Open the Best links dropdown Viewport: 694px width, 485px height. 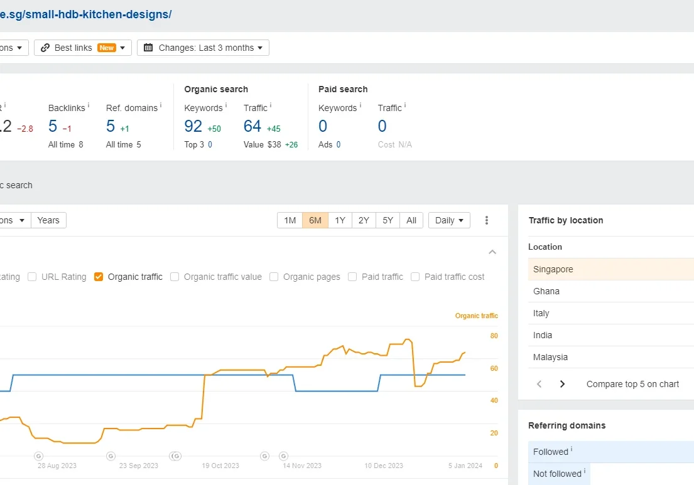click(83, 48)
